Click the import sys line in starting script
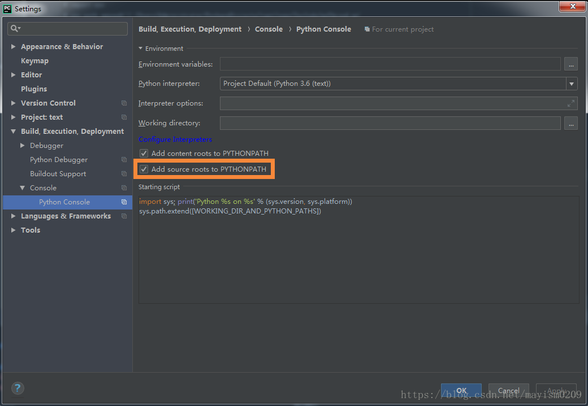 245,202
